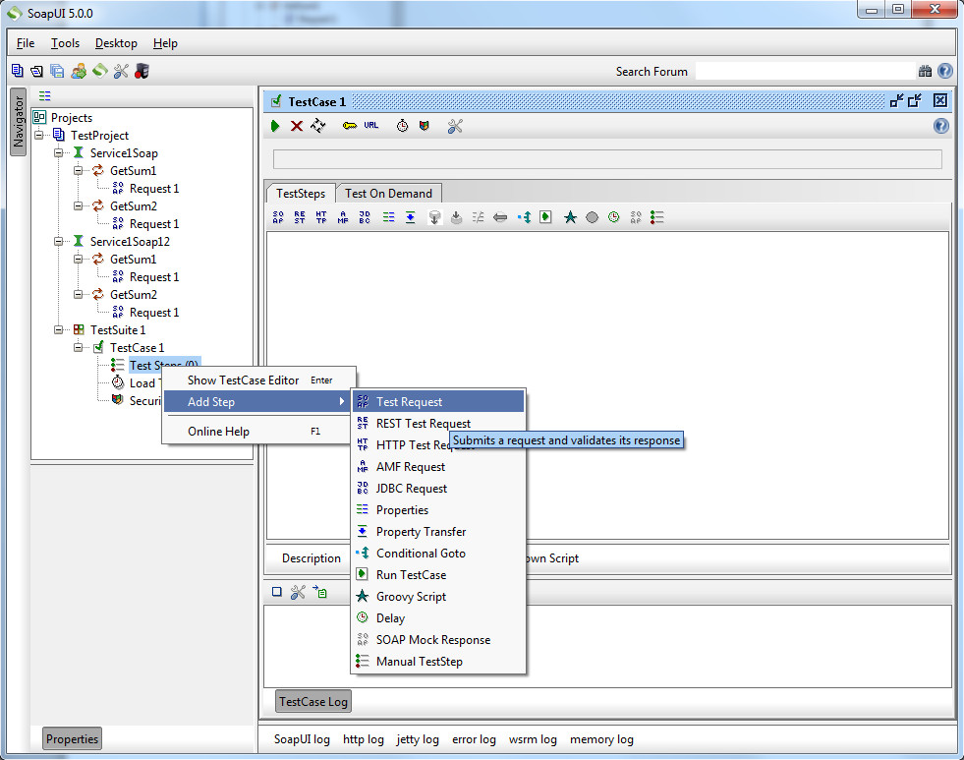Collapse GetSum2 under Service1Soap12
The width and height of the screenshot is (964, 760).
point(78,295)
